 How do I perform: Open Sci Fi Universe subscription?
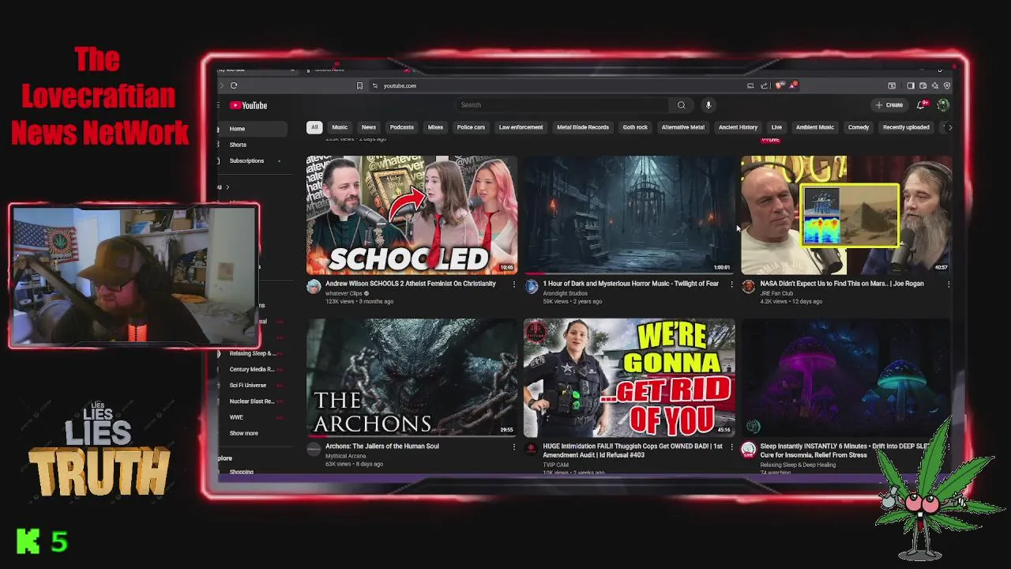tap(248, 385)
